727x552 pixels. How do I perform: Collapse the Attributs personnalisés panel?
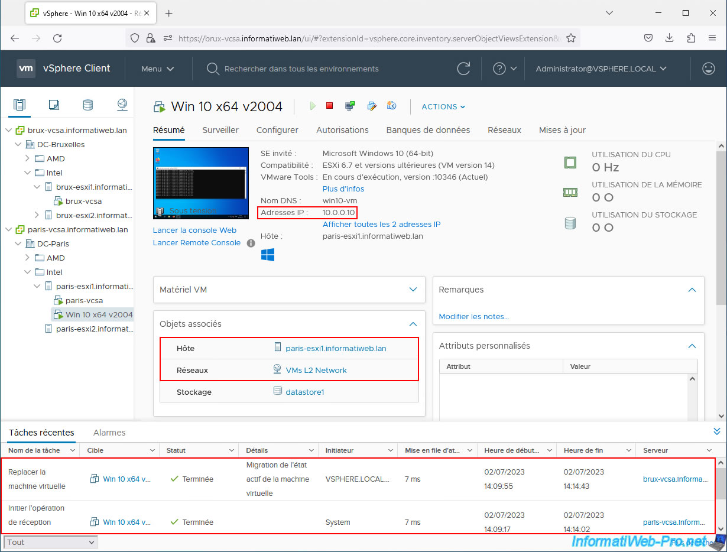click(692, 346)
